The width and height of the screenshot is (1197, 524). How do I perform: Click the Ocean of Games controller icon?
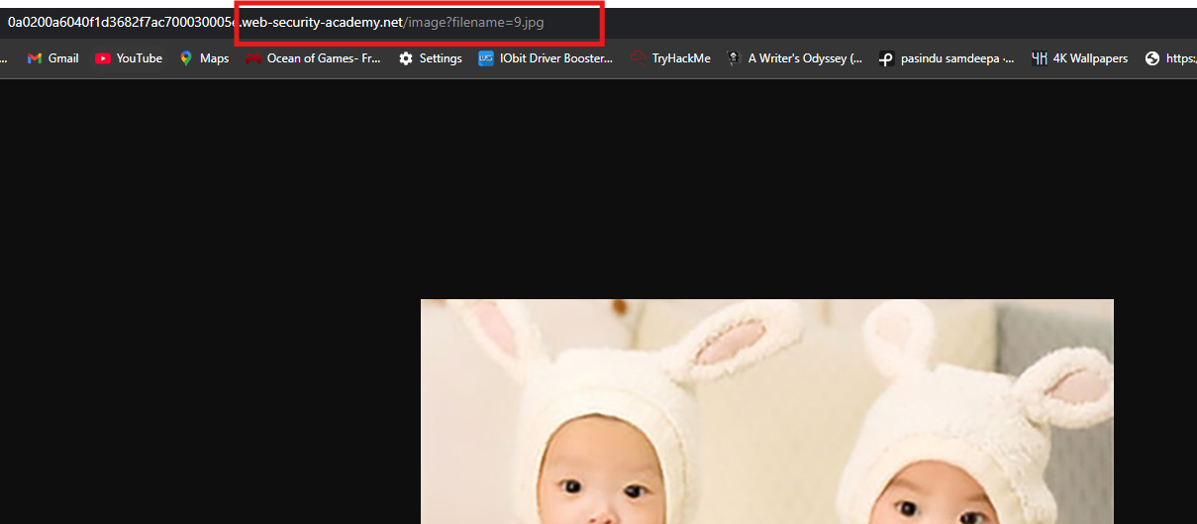pos(253,58)
